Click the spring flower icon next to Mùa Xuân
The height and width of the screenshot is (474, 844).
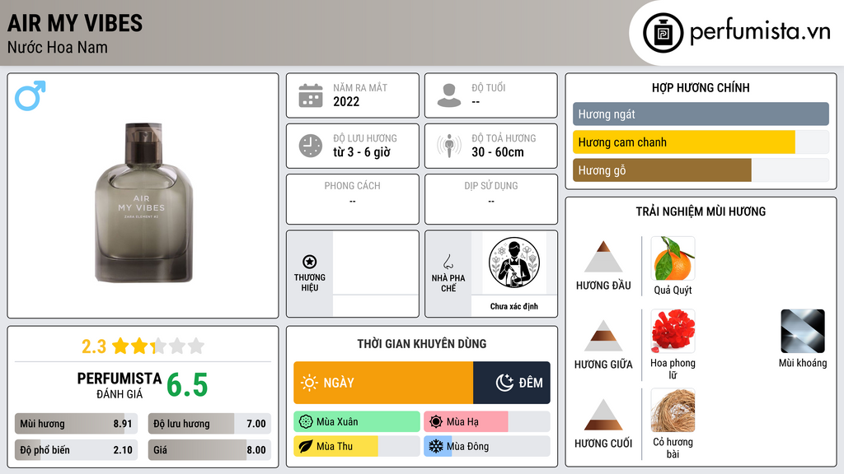[306, 422]
